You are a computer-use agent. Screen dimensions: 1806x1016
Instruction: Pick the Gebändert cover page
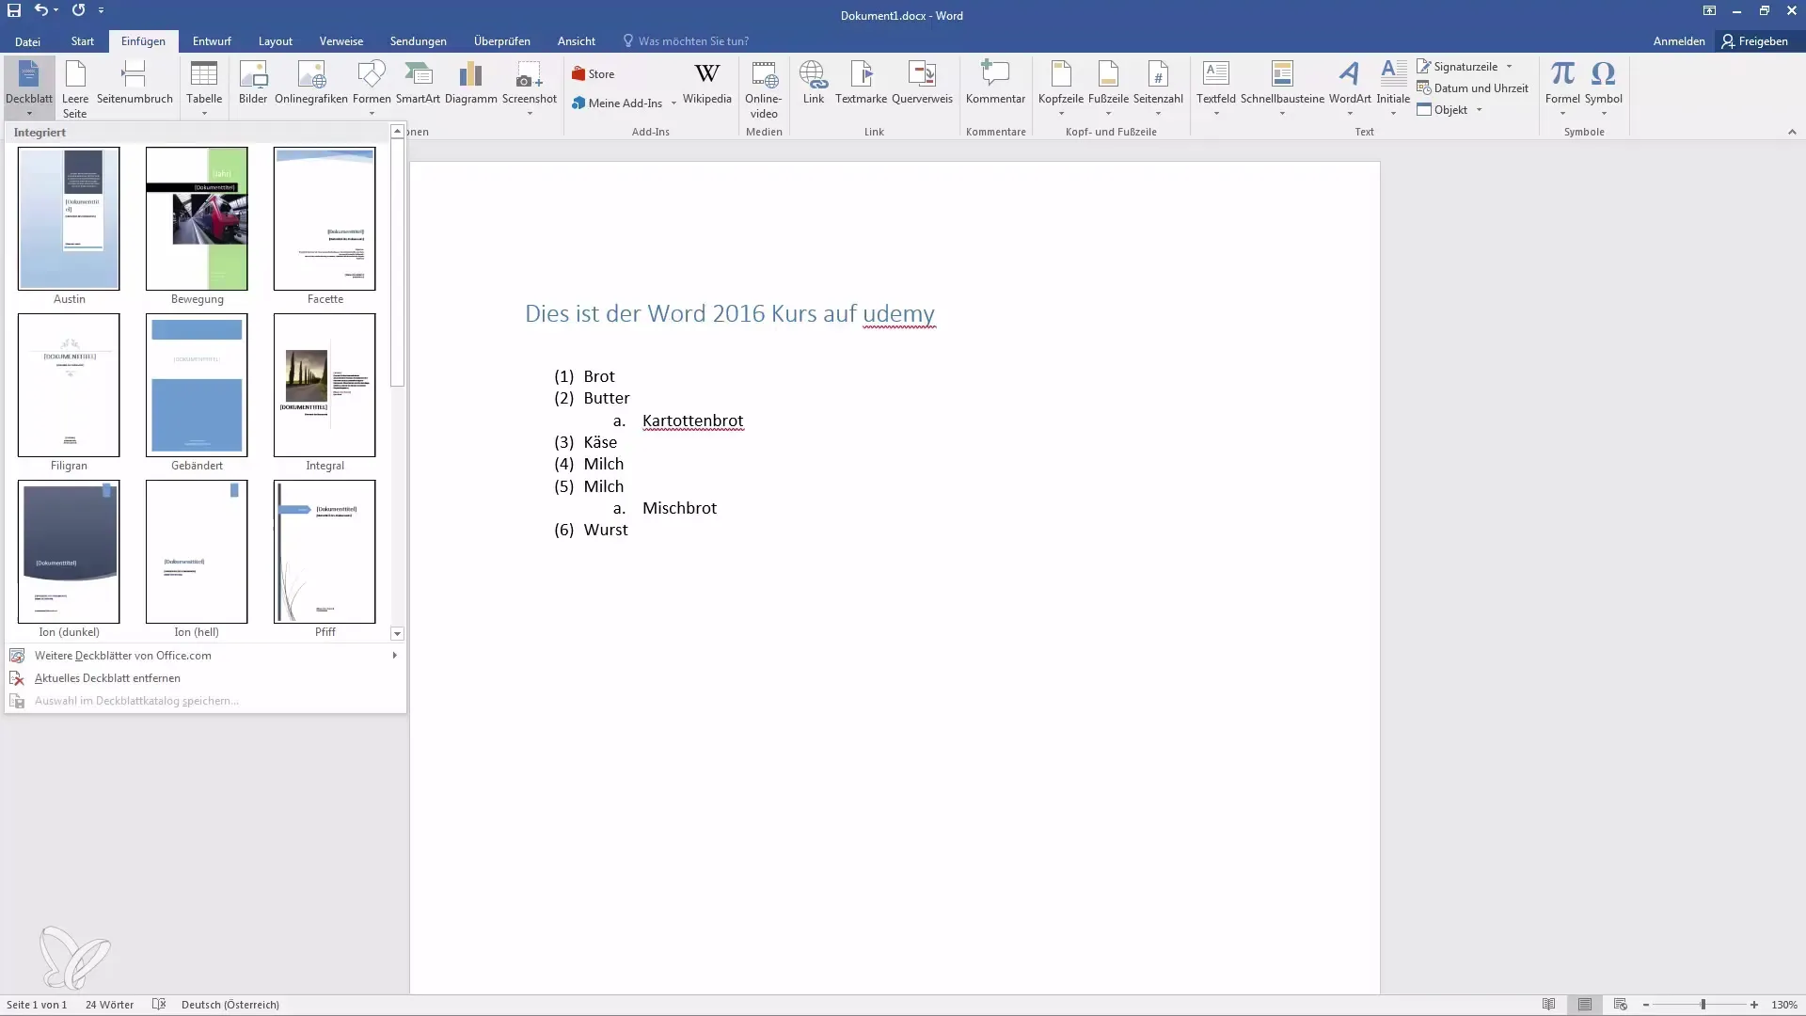click(197, 385)
